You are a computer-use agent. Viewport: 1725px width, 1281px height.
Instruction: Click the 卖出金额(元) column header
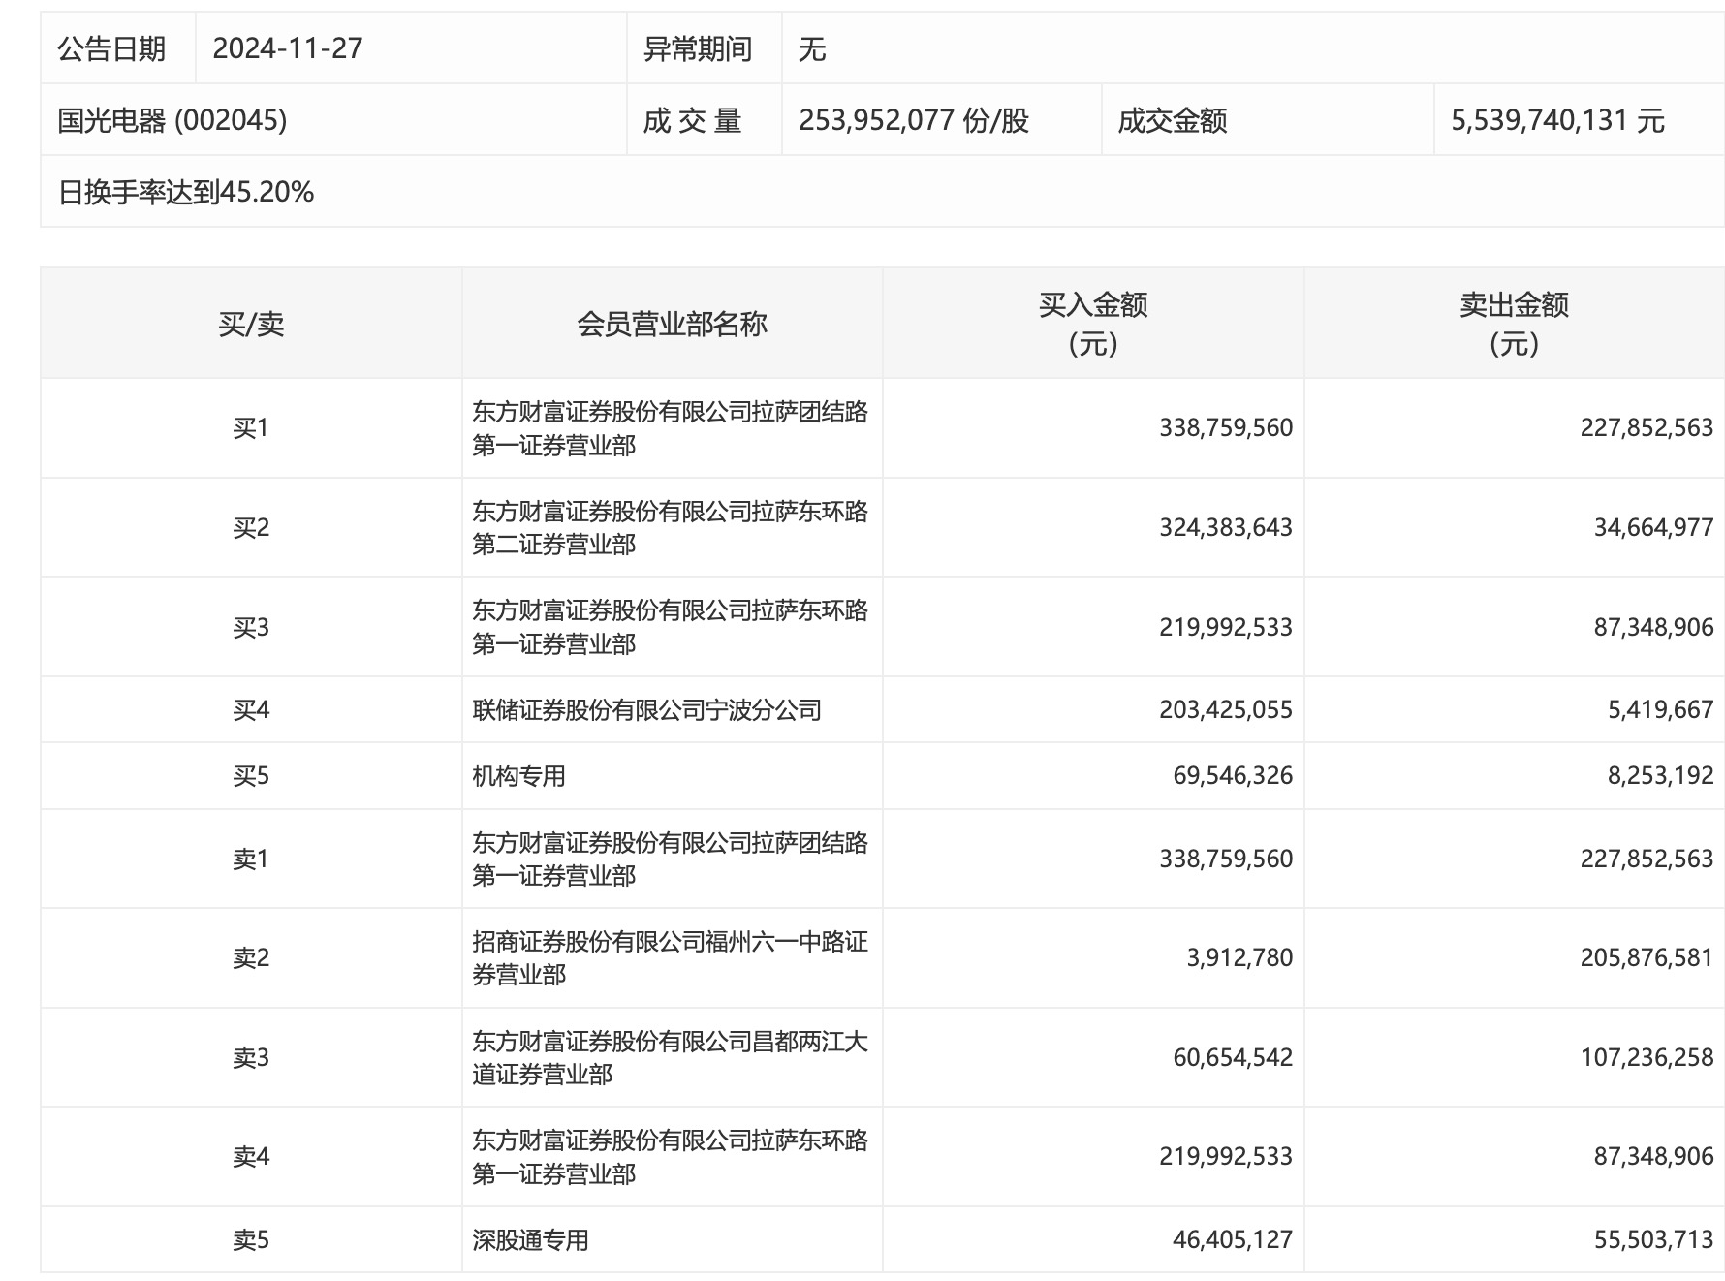click(x=1514, y=324)
